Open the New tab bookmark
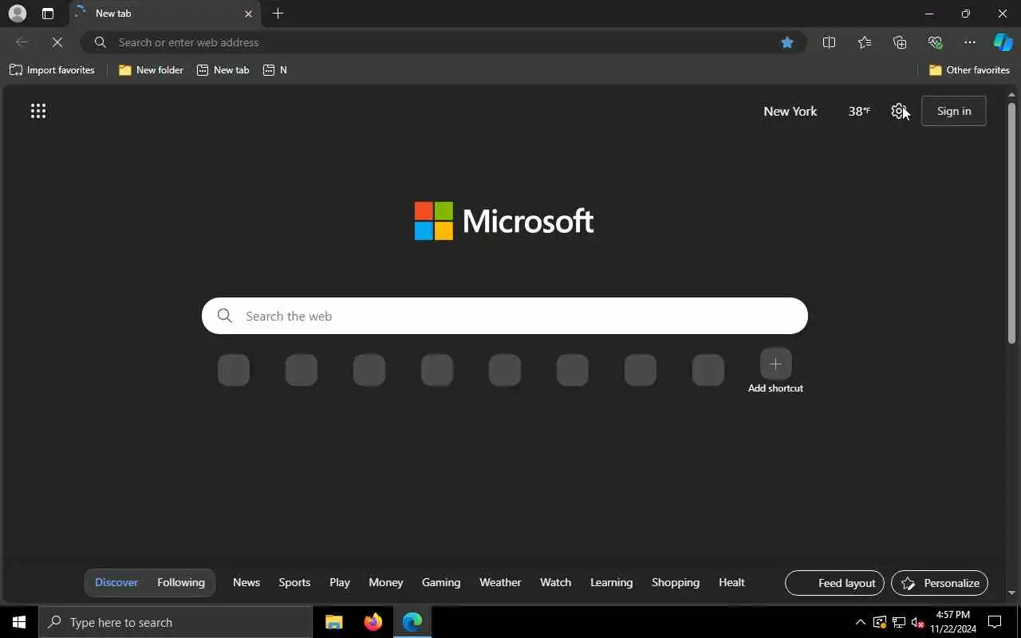Viewport: 1021px width, 638px height. pos(223,70)
